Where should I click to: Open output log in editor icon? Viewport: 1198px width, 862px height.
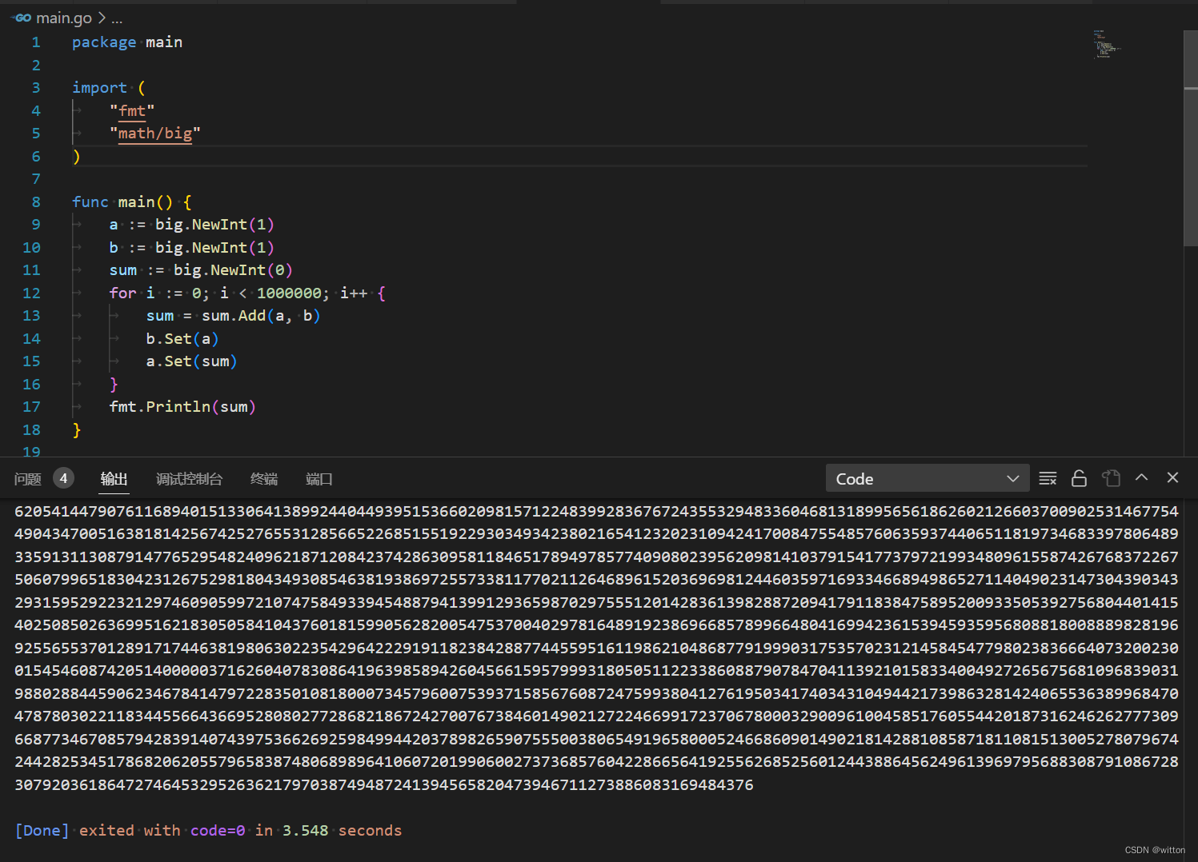coord(1111,478)
